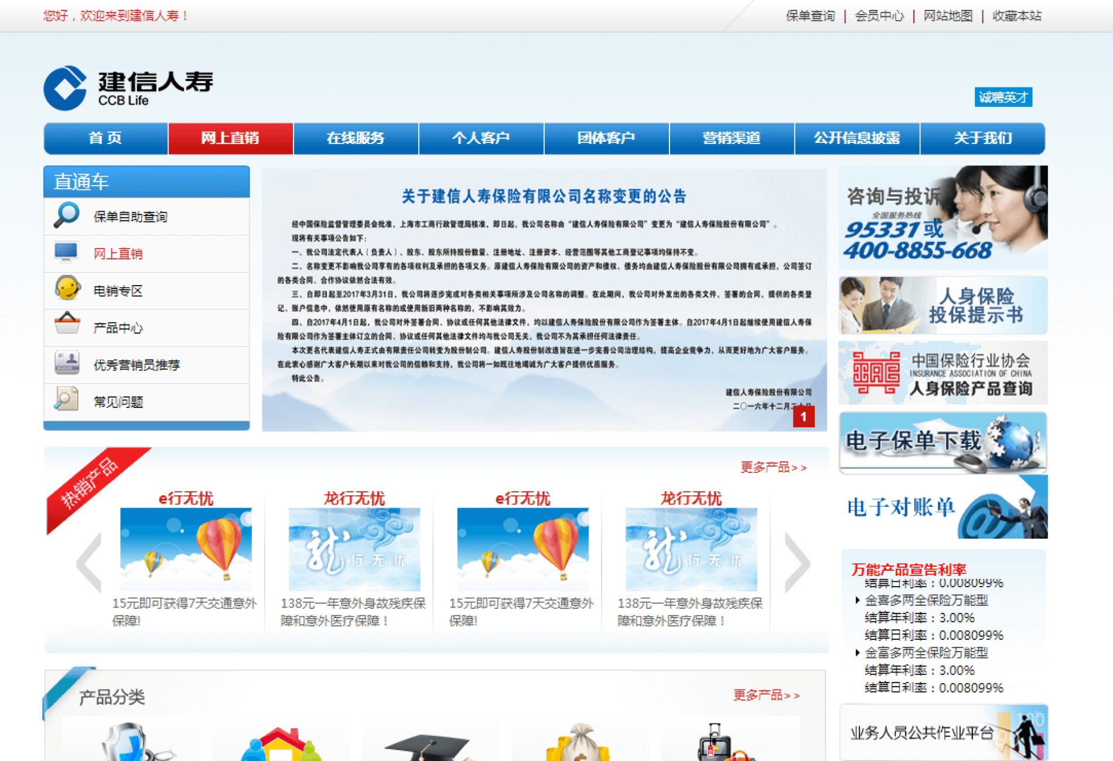This screenshot has height=761, width=1113.
Task: Select 优秀营销员推荐 in the sidebar
Action: (146, 365)
